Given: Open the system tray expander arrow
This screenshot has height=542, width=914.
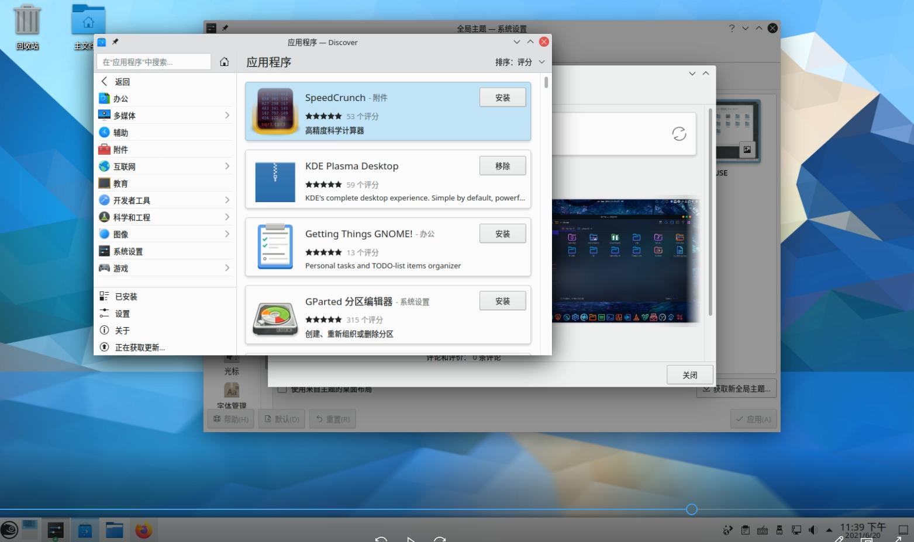Looking at the screenshot, I should 829,530.
